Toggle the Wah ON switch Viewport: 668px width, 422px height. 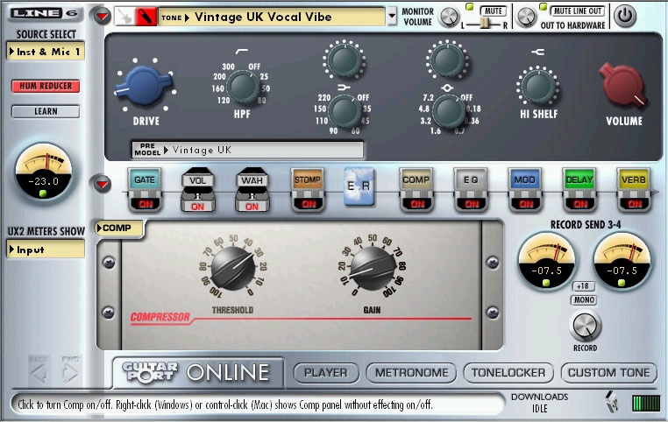click(252, 207)
